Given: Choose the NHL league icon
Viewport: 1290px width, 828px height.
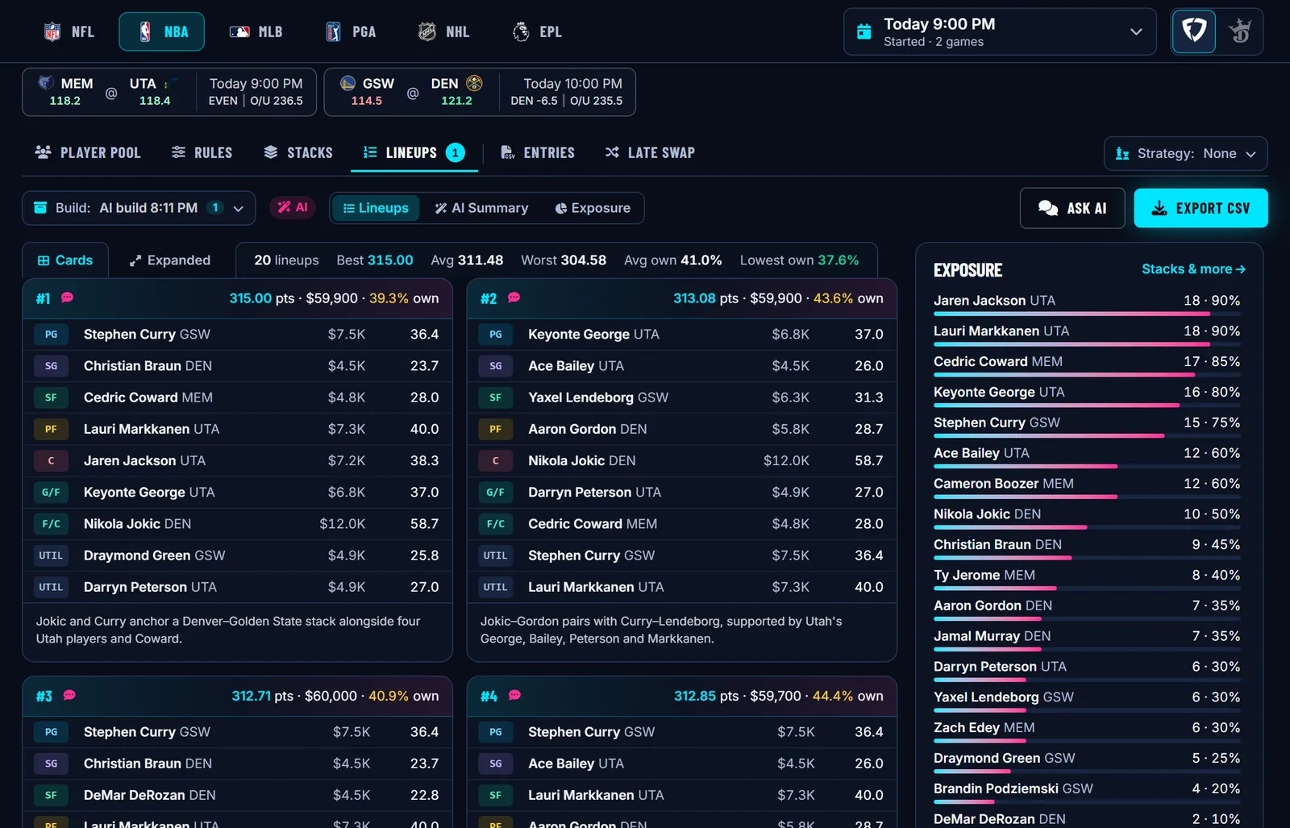Looking at the screenshot, I should (x=427, y=32).
